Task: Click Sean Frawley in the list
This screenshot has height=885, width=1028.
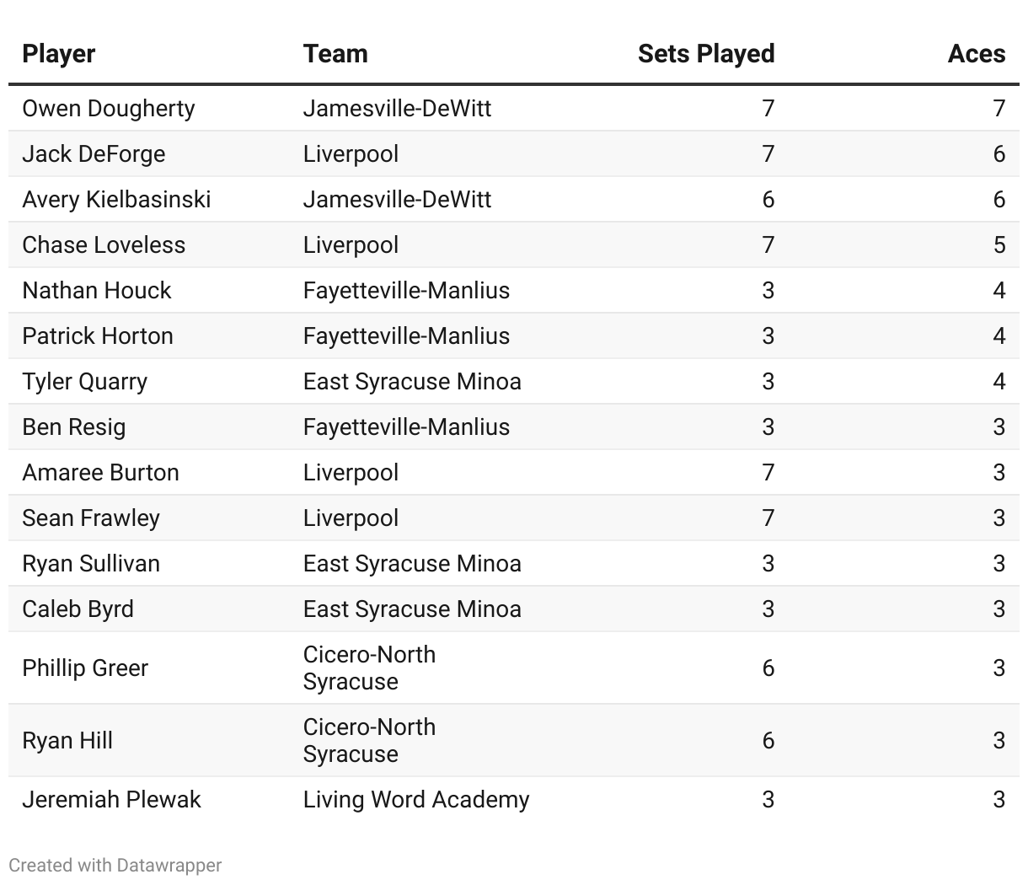Action: coord(91,518)
